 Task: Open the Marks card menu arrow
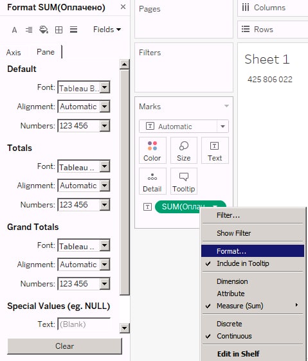tap(226, 106)
